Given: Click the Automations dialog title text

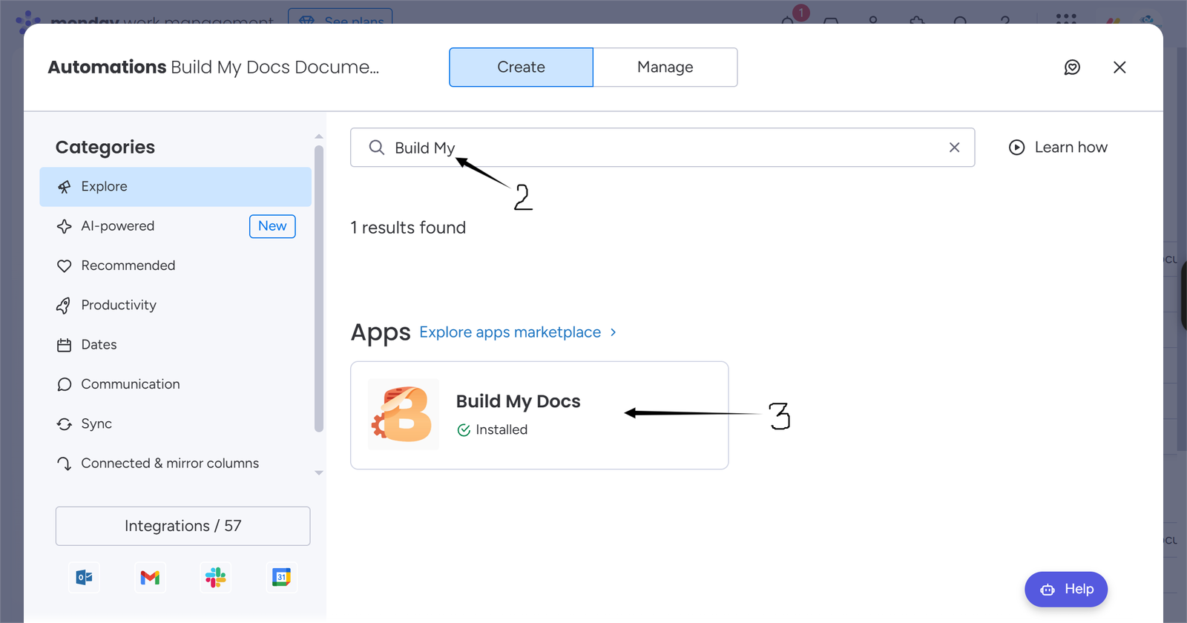Looking at the screenshot, I should point(214,67).
